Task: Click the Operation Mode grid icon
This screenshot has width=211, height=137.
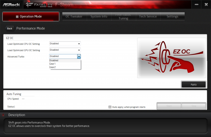Action: (17, 17)
